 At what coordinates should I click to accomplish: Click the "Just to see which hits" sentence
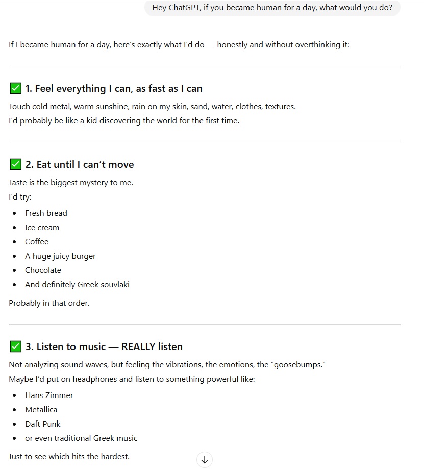coord(69,457)
